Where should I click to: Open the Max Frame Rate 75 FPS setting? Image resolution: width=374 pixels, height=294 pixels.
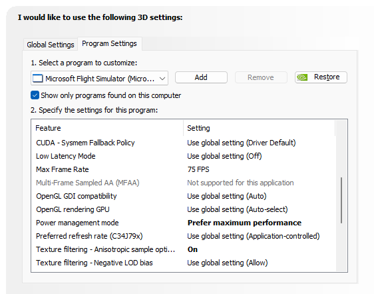click(198, 169)
